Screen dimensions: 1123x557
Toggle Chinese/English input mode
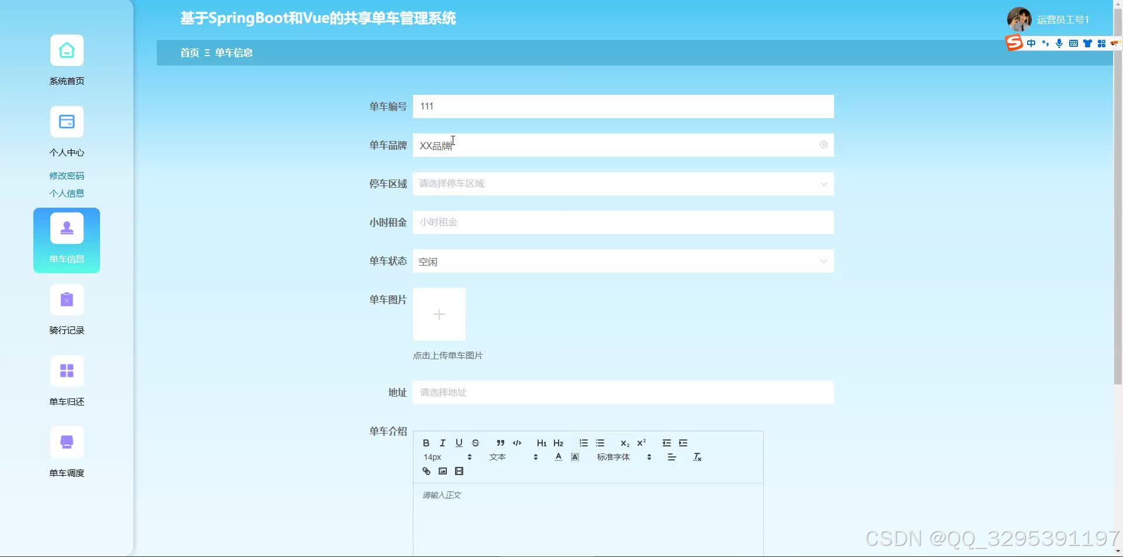click(1031, 43)
